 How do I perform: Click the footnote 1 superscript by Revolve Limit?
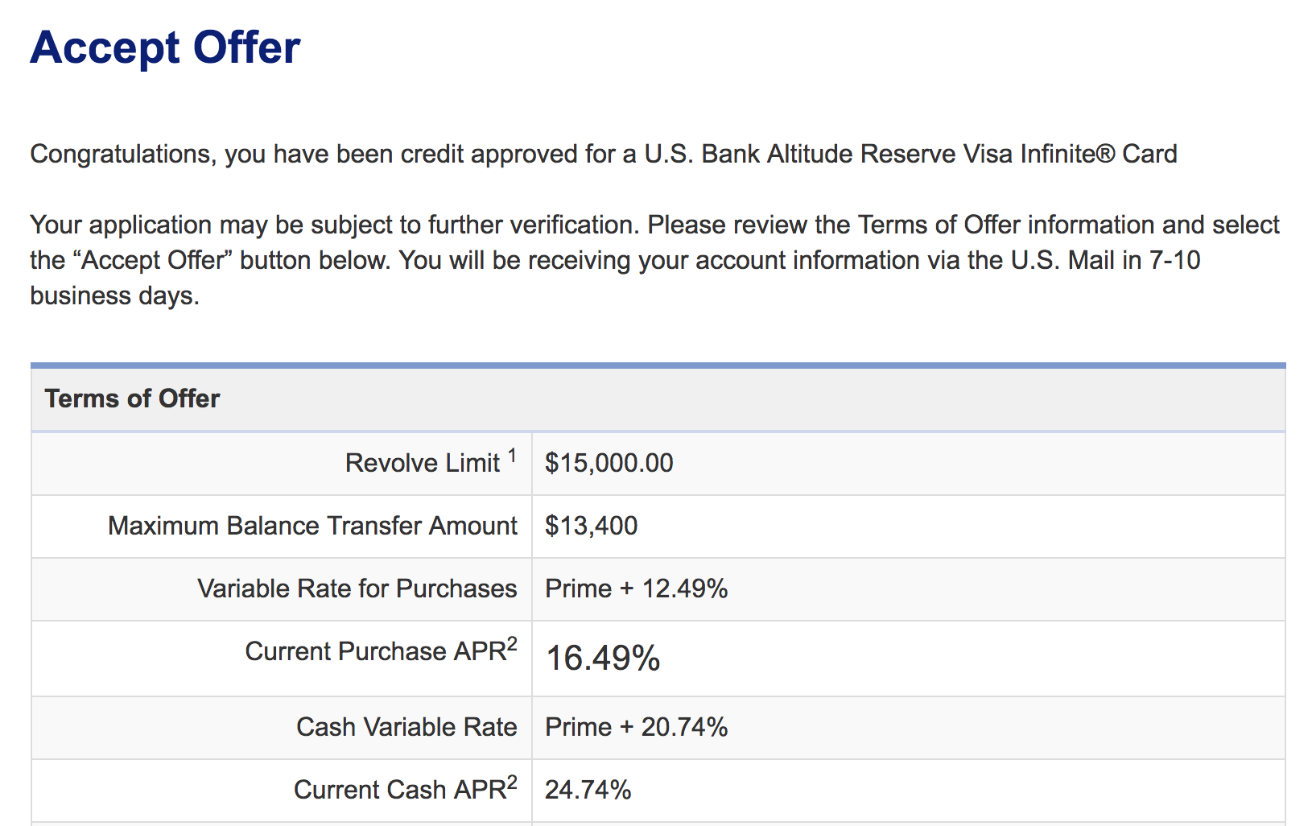(x=512, y=456)
